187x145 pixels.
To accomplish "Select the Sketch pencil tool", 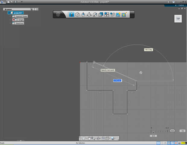I will (x=71, y=14).
